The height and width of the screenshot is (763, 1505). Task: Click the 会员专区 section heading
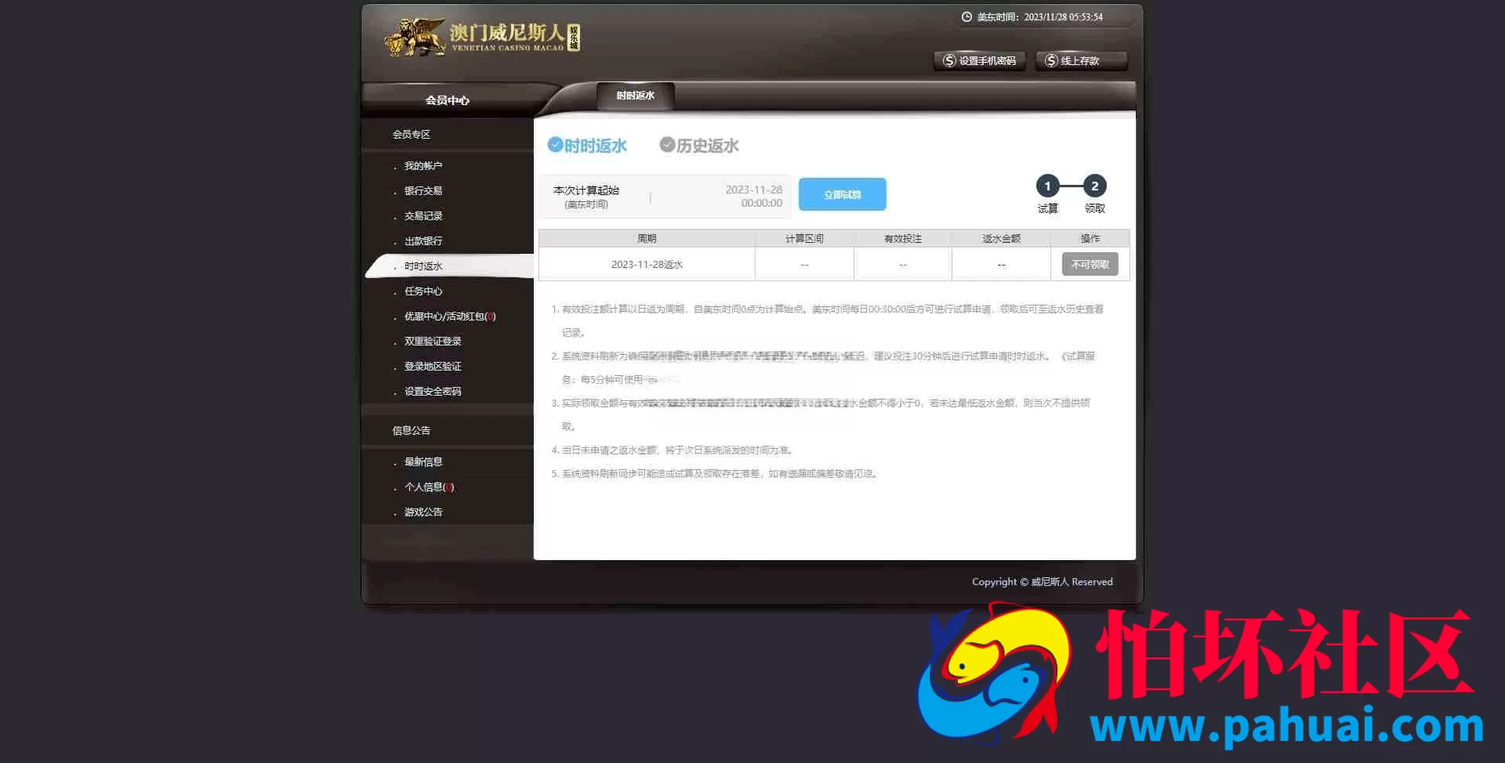point(412,135)
